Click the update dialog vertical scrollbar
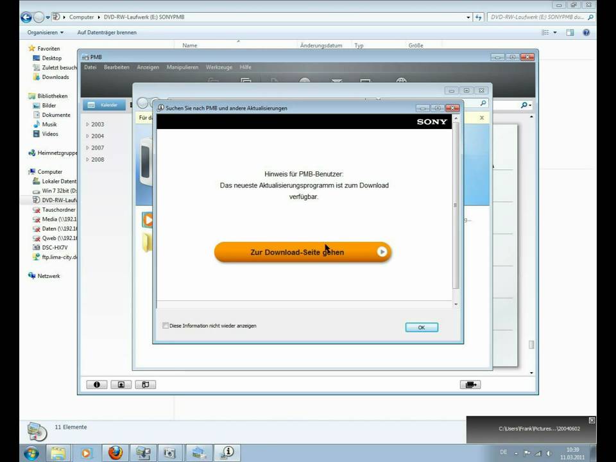Image resolution: width=616 pixels, height=462 pixels. (456, 205)
